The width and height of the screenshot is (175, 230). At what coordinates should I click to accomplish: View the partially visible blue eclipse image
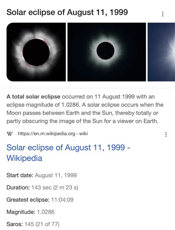pos(161,52)
